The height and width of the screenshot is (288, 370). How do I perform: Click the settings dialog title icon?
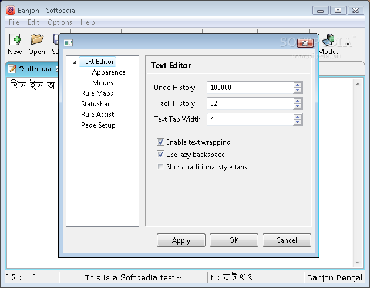68,42
